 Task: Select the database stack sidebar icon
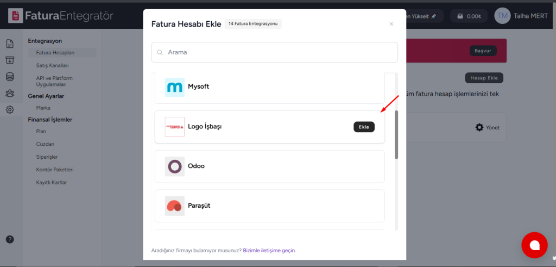10,77
